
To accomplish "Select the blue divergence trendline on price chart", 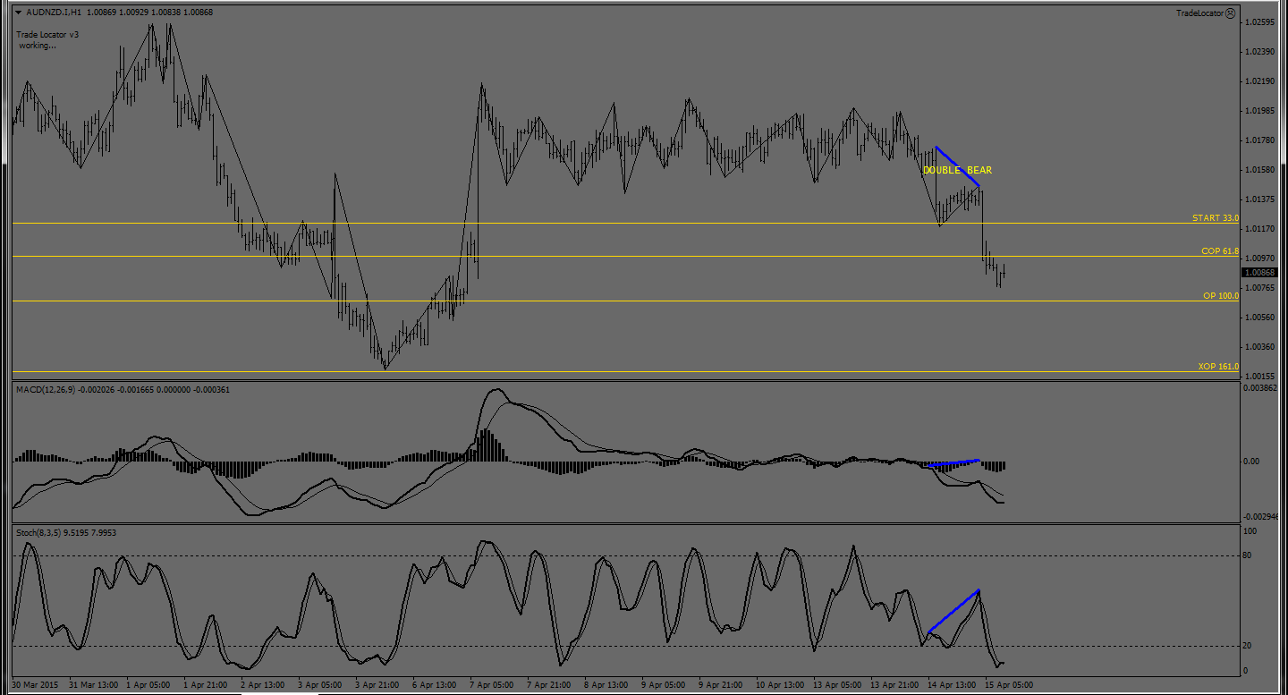I will [958, 166].
